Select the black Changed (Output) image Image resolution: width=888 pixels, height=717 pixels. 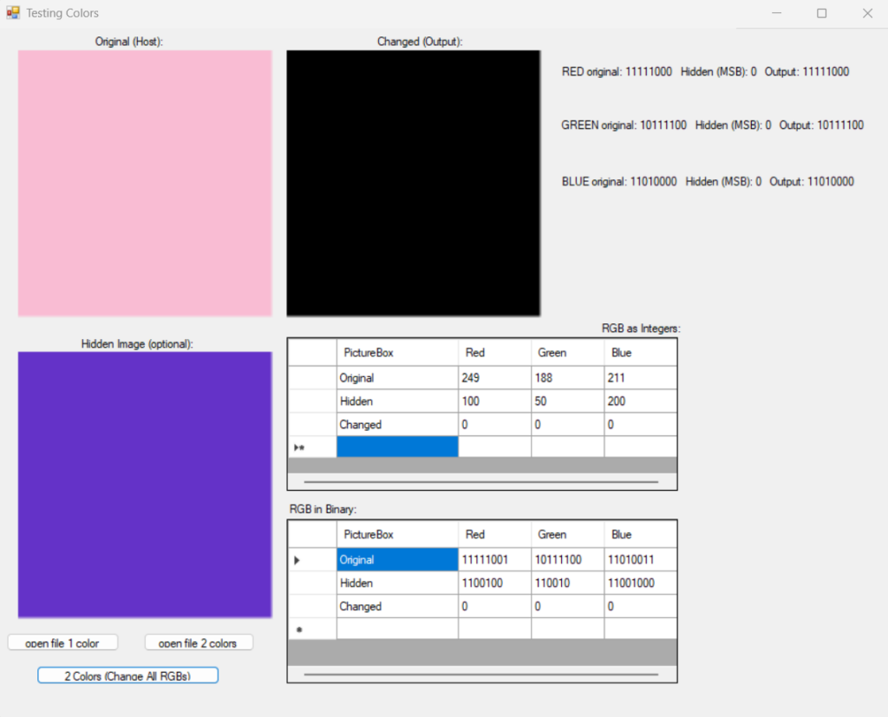click(414, 183)
